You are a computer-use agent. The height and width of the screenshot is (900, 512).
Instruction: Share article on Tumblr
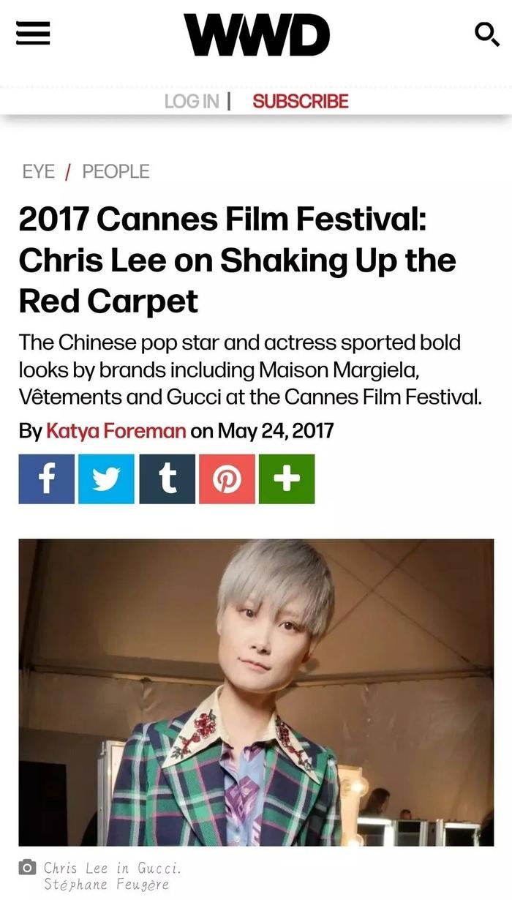pyautogui.click(x=167, y=479)
